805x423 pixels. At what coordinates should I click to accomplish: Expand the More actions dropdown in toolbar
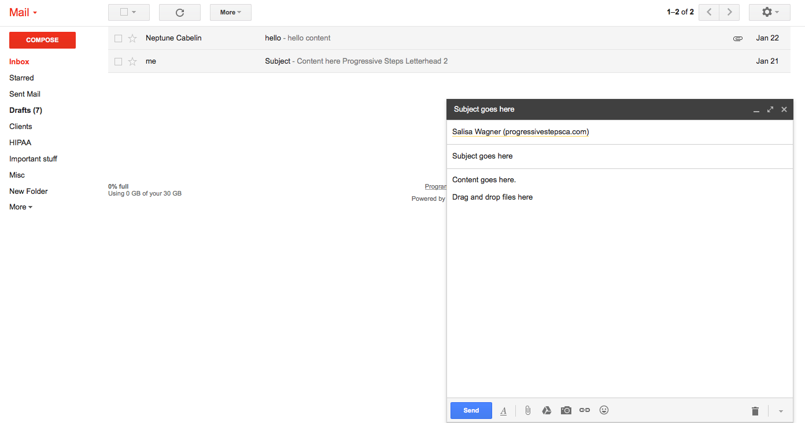click(230, 12)
